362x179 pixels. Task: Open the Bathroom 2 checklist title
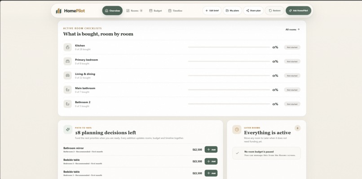pos(83,102)
